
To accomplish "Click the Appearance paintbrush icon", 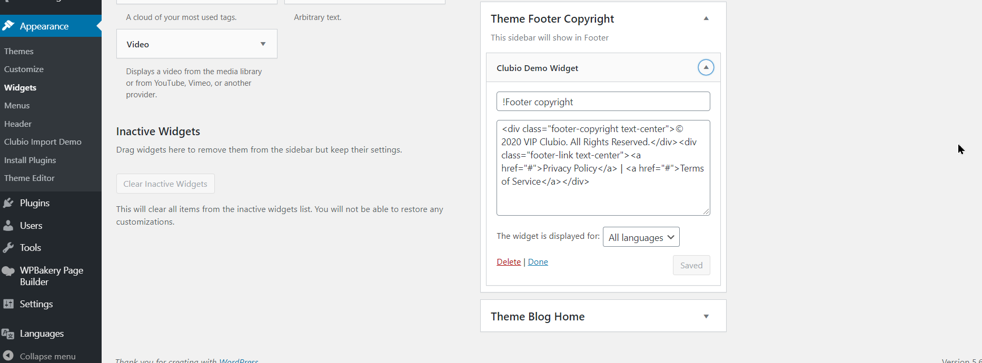I will tap(8, 26).
